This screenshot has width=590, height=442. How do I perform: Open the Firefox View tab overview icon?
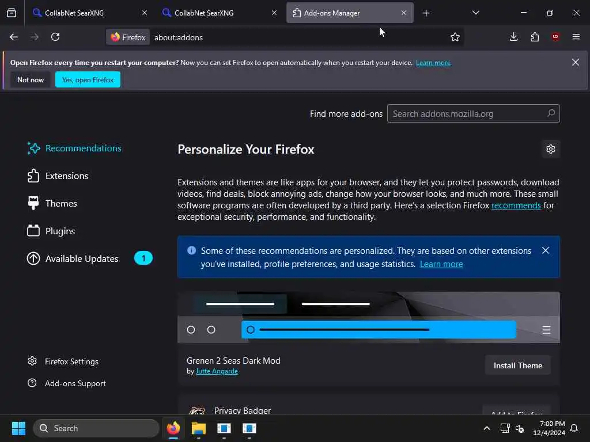click(x=12, y=13)
